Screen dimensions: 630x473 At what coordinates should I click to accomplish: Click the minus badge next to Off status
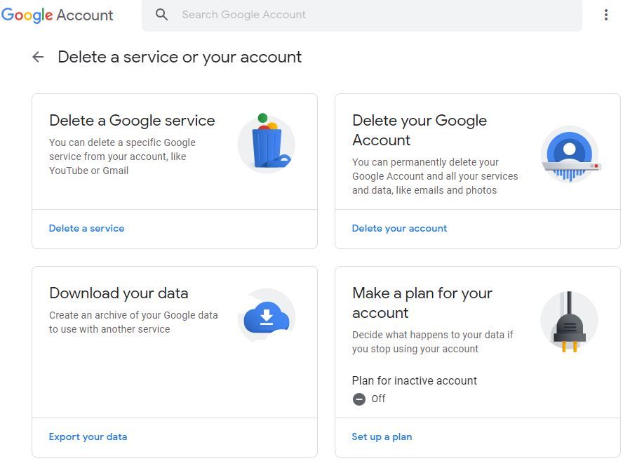coord(358,399)
